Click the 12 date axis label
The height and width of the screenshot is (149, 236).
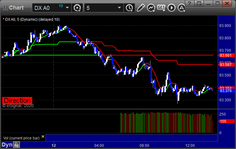point(54,146)
